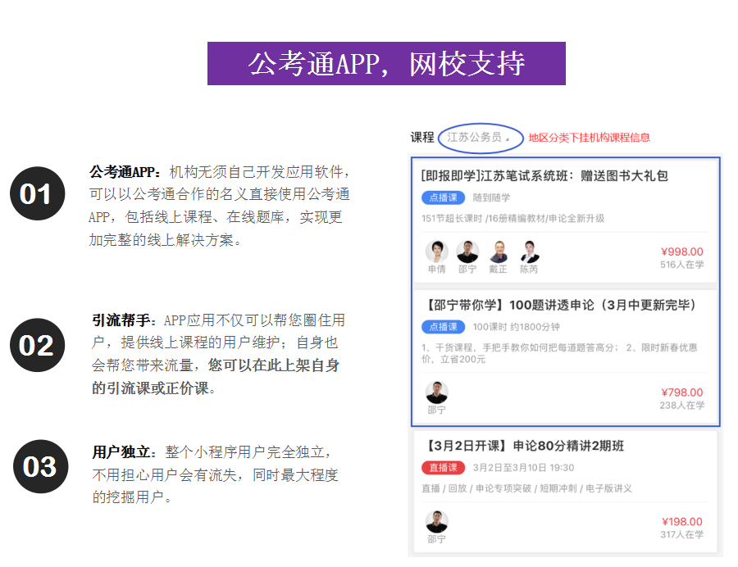
Task: Click teacher 申倩's avatar
Action: click(x=437, y=252)
